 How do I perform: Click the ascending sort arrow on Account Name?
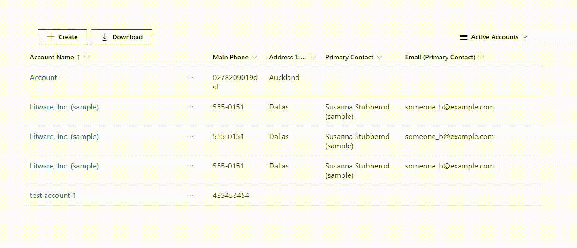(78, 57)
